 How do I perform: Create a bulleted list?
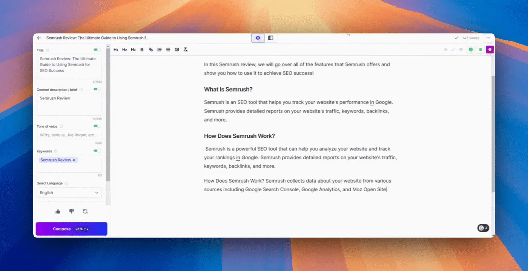click(168, 49)
